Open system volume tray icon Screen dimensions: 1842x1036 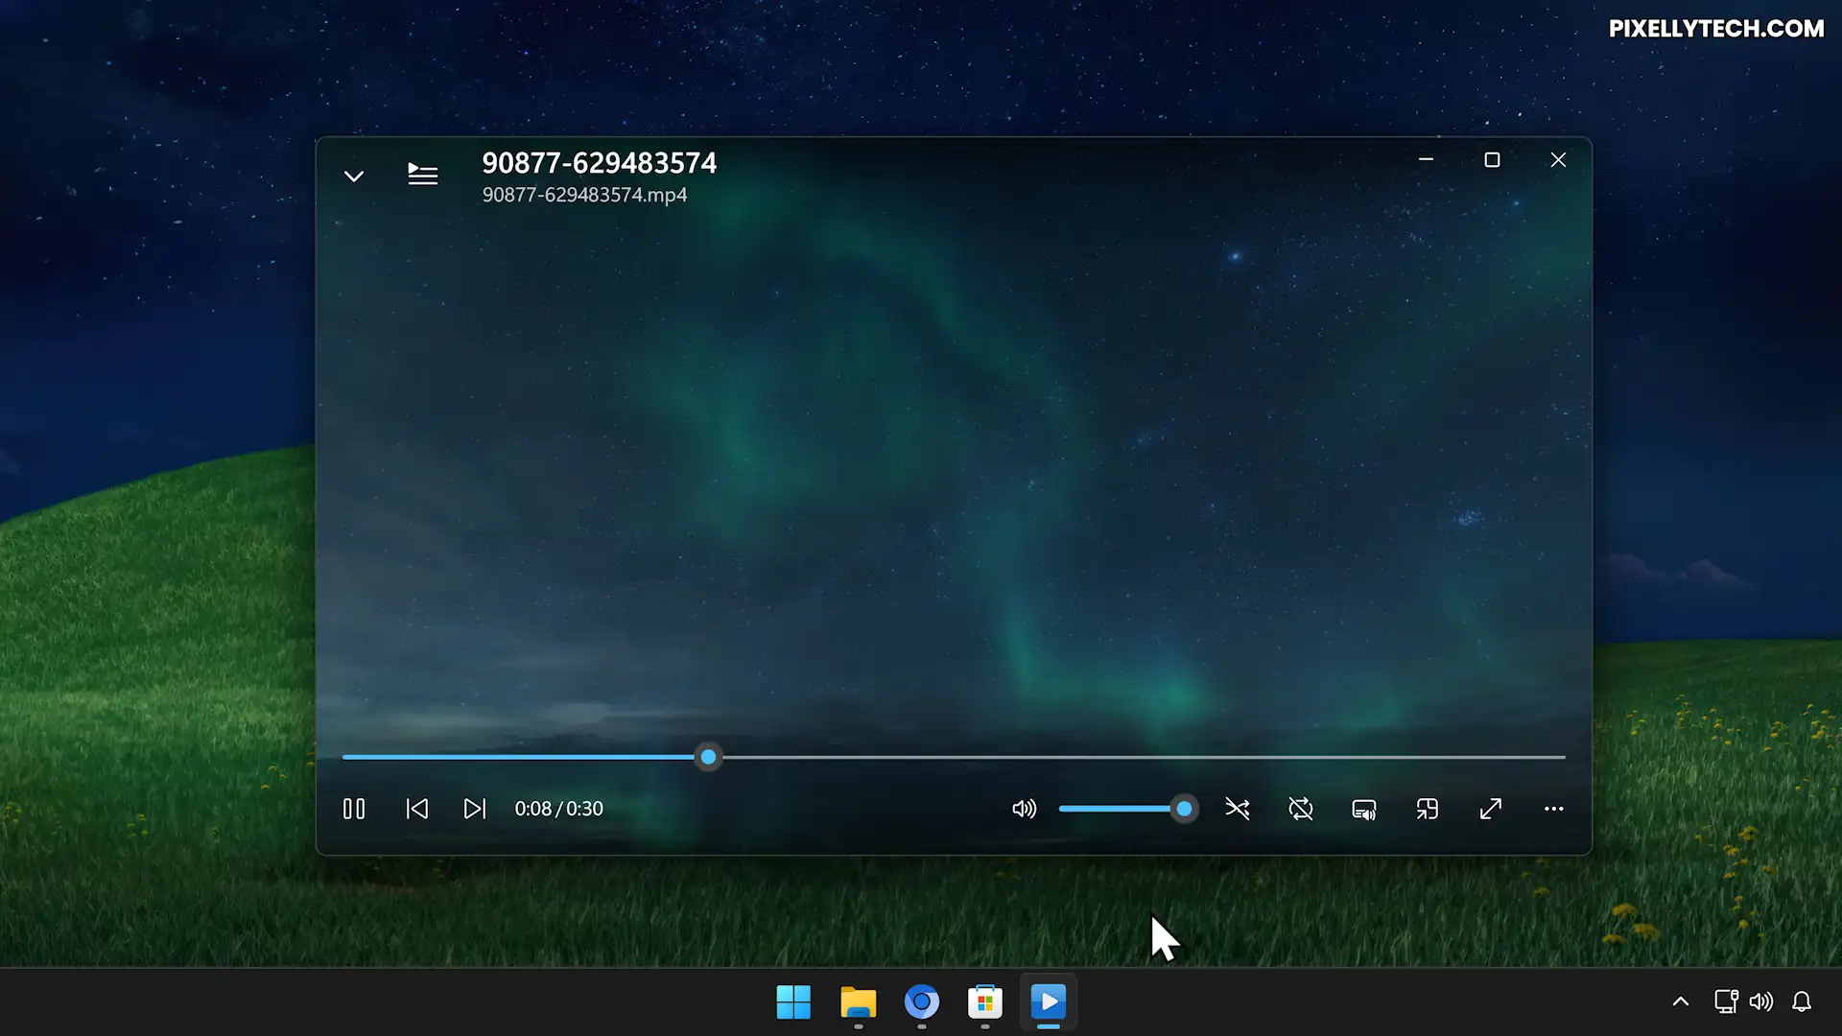click(1761, 1001)
